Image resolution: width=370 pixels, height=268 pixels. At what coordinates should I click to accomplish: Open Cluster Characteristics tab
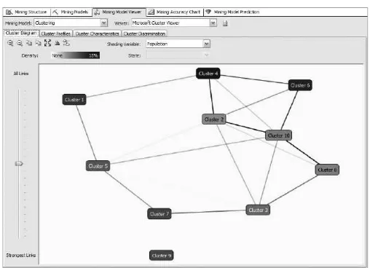[97, 33]
